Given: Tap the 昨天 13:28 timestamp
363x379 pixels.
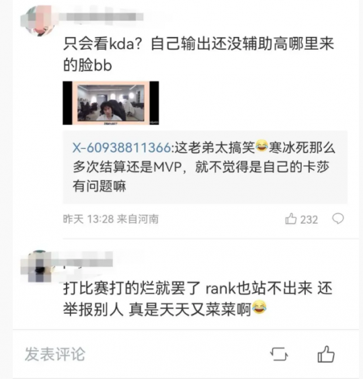Looking at the screenshot, I should [x=88, y=219].
